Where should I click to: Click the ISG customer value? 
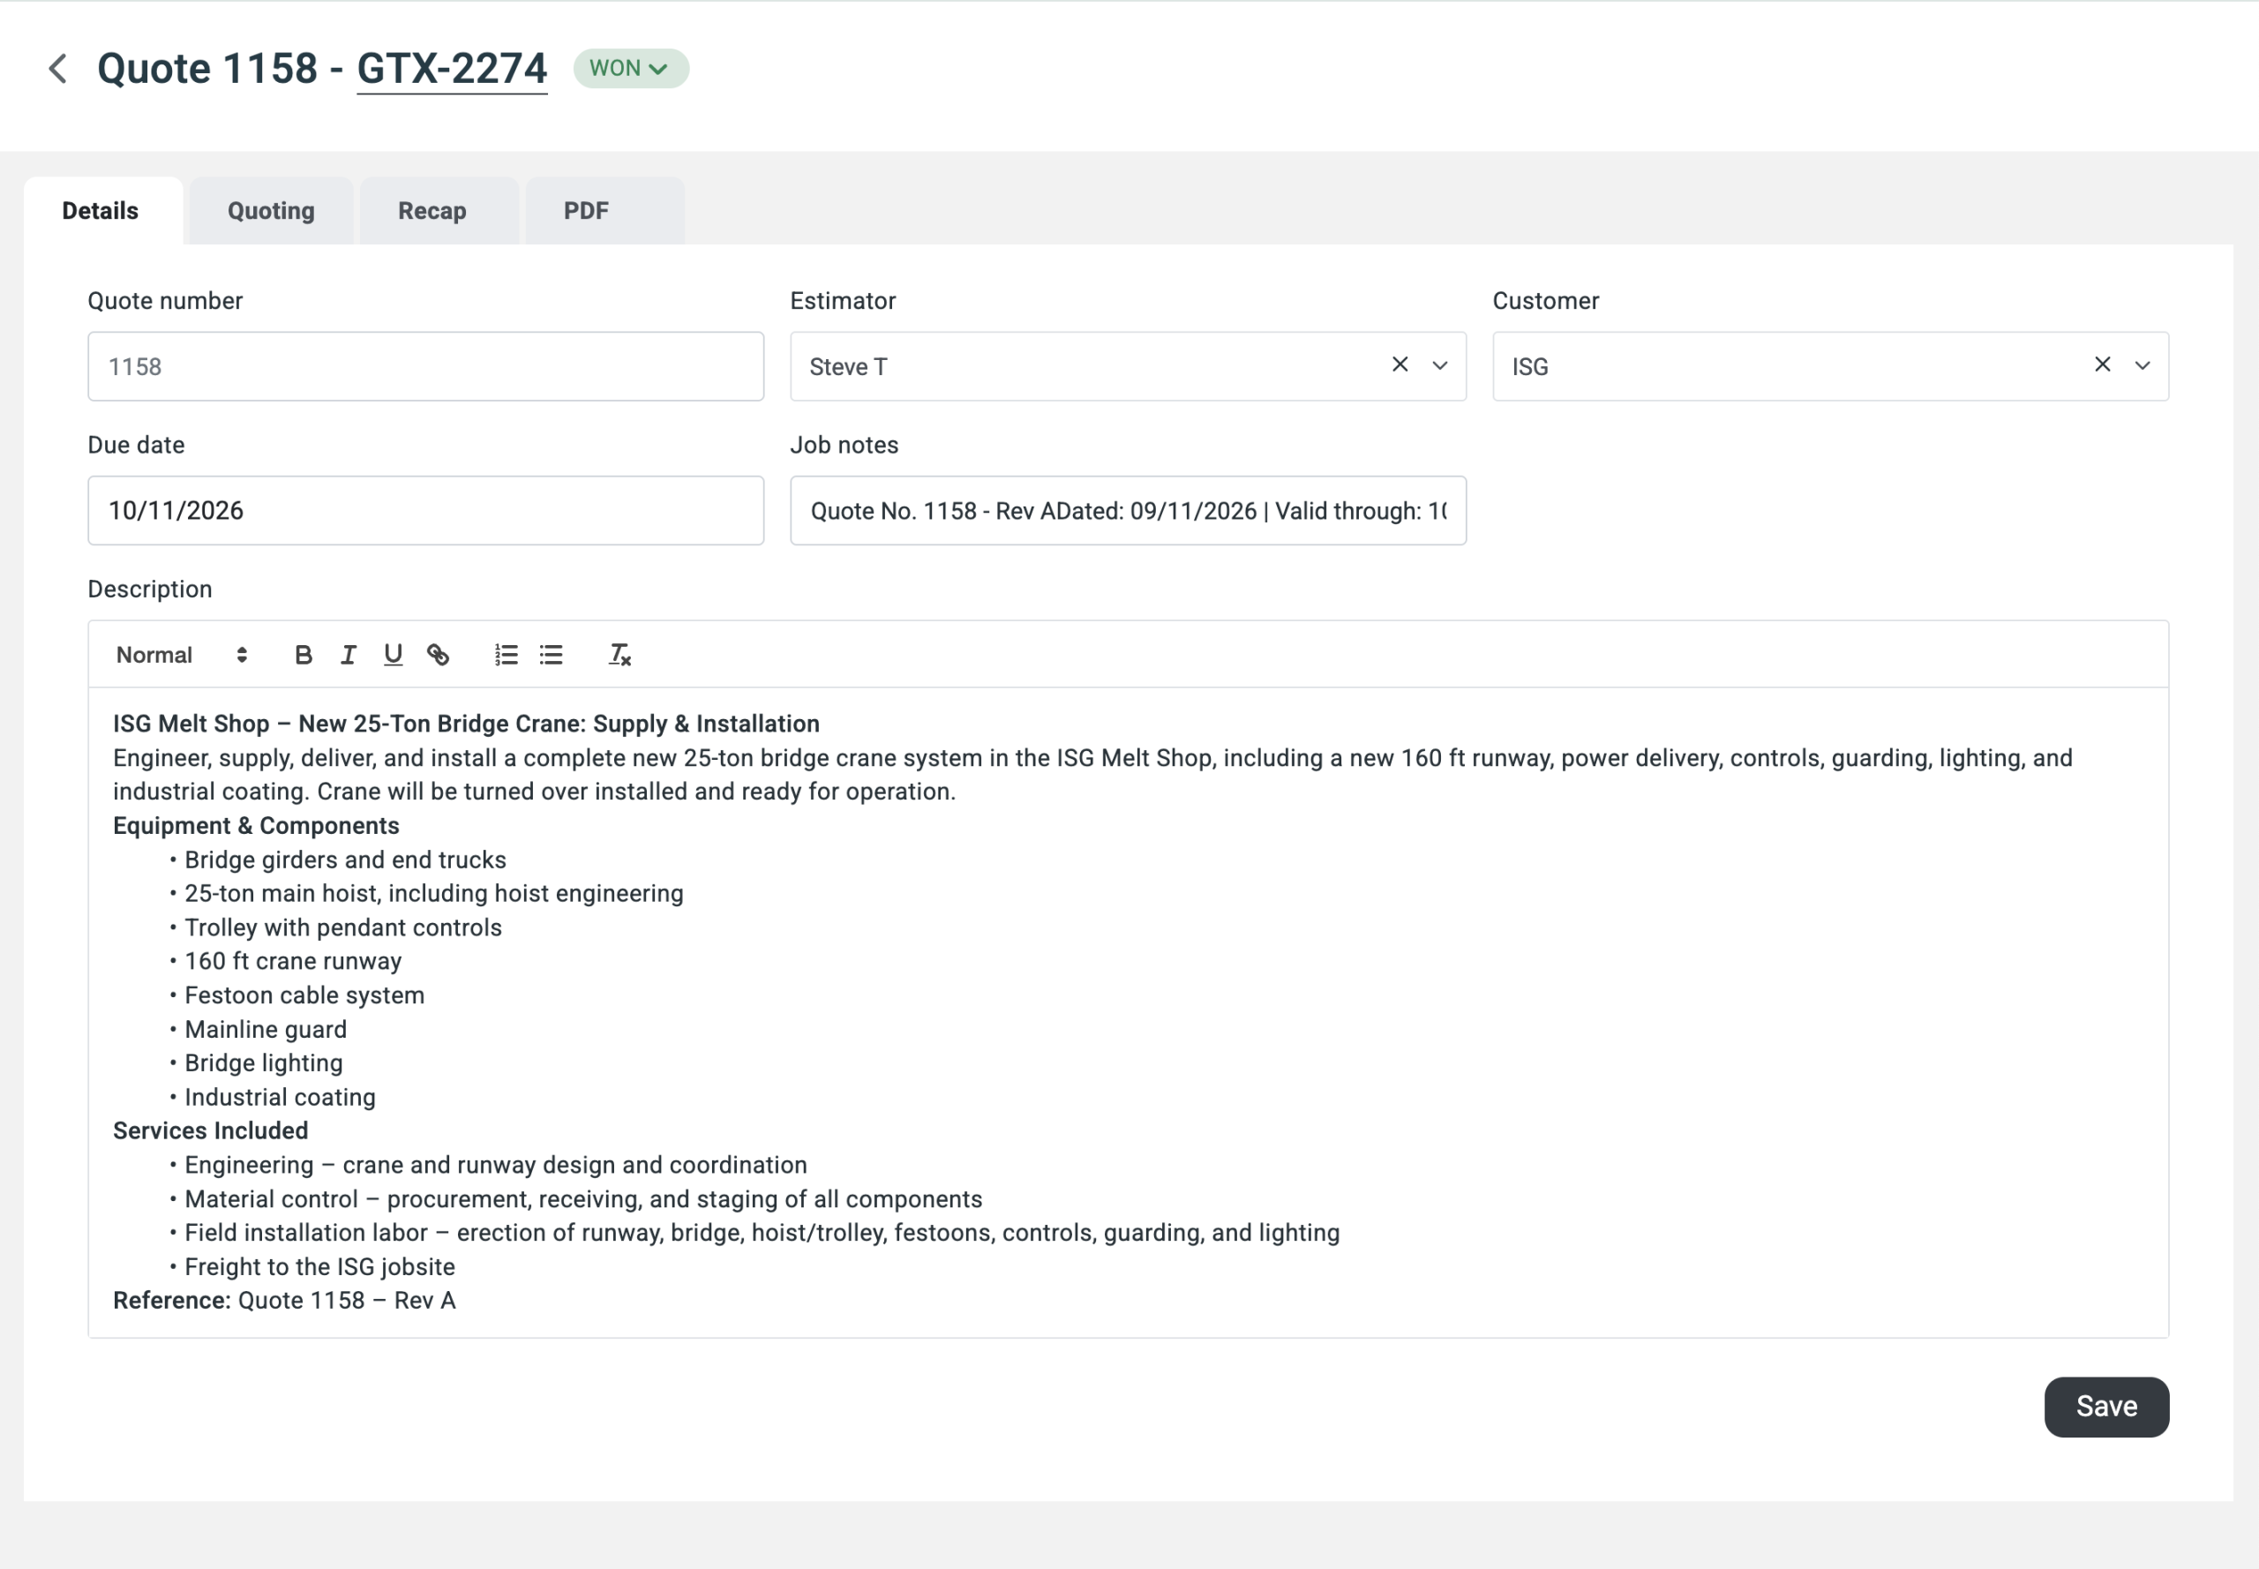[1531, 367]
